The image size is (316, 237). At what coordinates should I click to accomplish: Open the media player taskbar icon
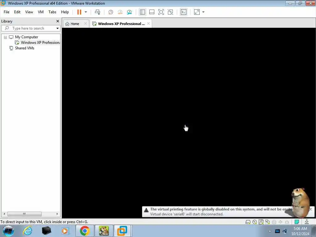point(65,231)
